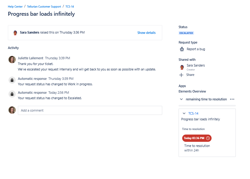Open Tellurian Customer Support from the breadcrumb
The height and width of the screenshot is (179, 250).
coord(44,6)
